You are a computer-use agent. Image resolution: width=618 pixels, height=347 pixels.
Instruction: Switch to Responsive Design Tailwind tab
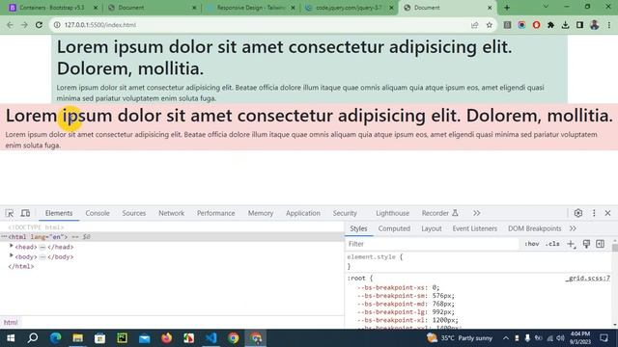click(251, 8)
